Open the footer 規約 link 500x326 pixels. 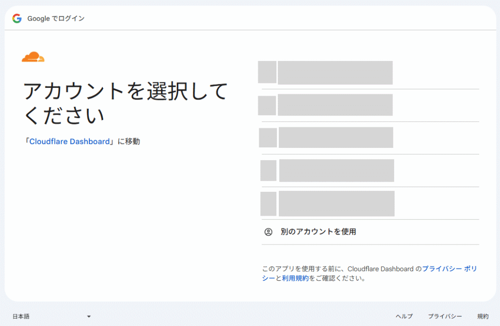(x=482, y=316)
